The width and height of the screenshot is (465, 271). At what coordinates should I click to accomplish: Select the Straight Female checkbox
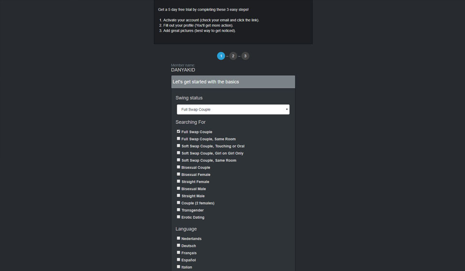[178, 182]
